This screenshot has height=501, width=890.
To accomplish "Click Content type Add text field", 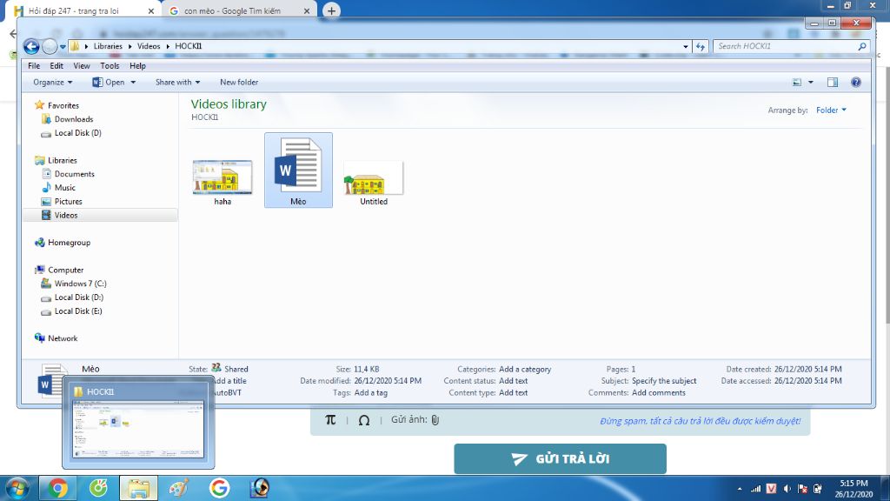I will 513,393.
